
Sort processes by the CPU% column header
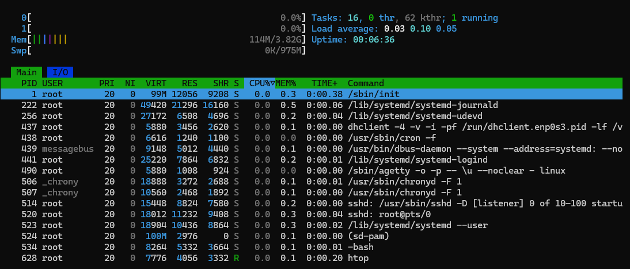point(259,83)
